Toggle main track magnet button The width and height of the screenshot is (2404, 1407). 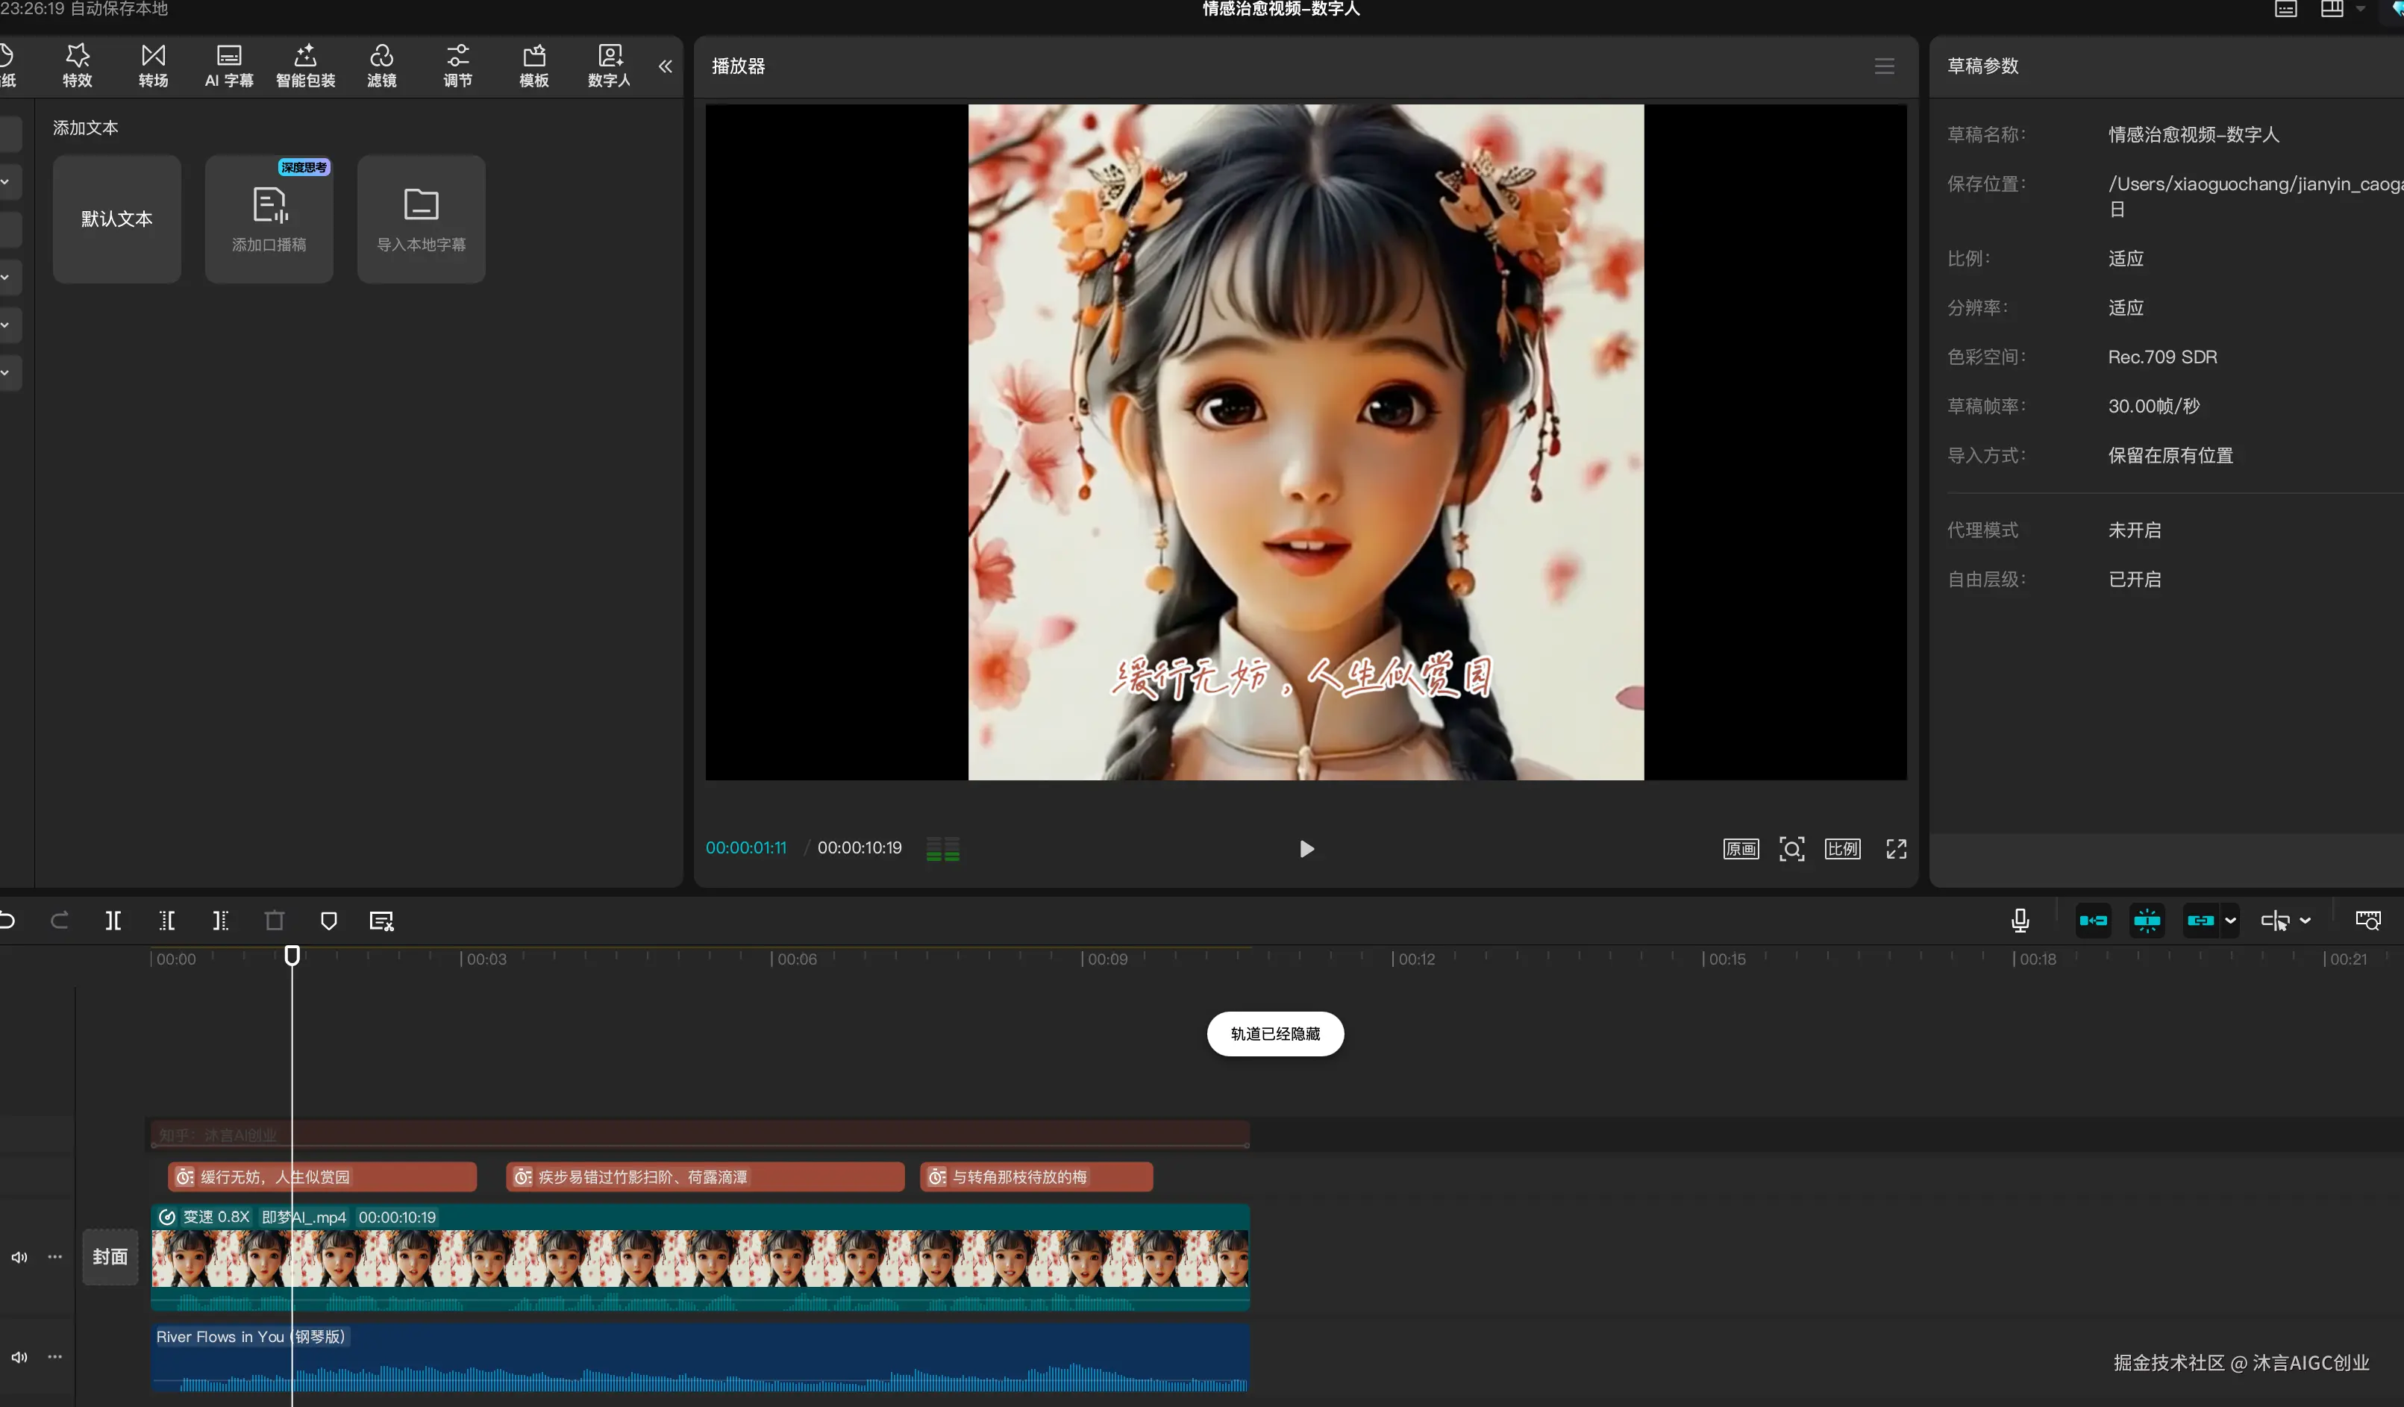coord(2093,921)
